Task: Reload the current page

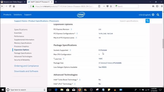Action: pos(10,6)
